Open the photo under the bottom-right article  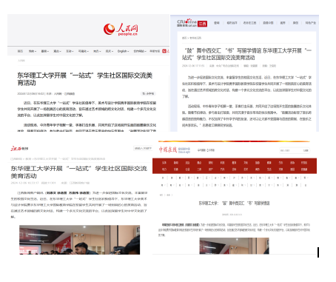click(x=234, y=246)
